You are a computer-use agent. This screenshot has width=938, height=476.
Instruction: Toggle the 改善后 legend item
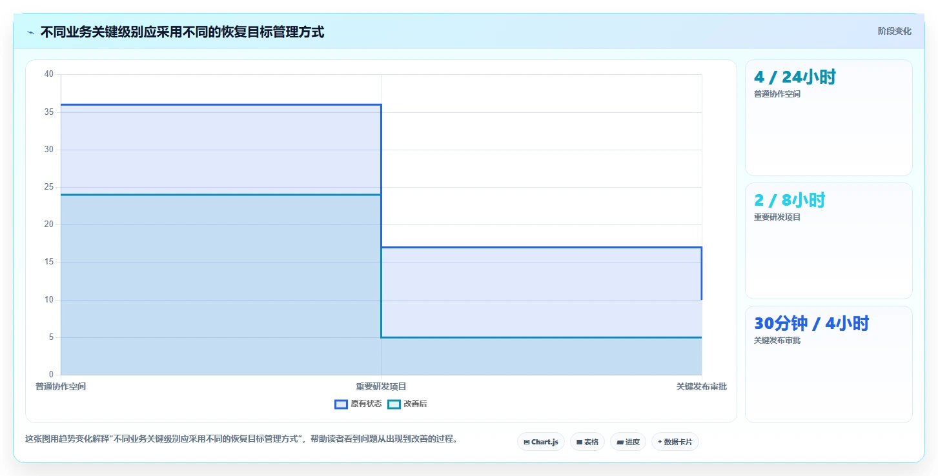[407, 404]
